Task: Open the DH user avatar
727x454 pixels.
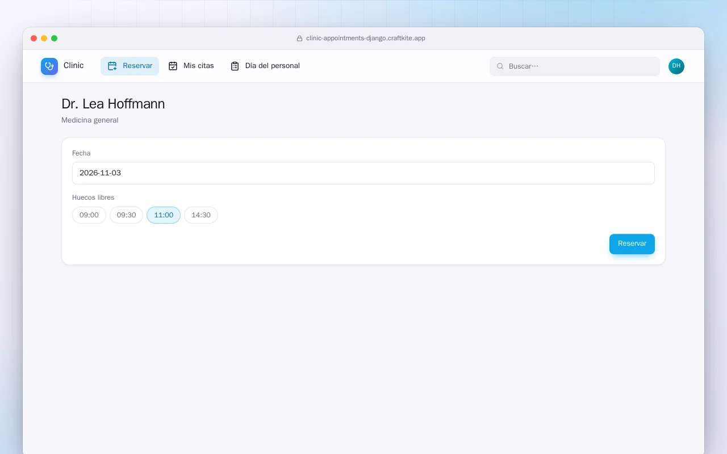Action: coord(676,66)
